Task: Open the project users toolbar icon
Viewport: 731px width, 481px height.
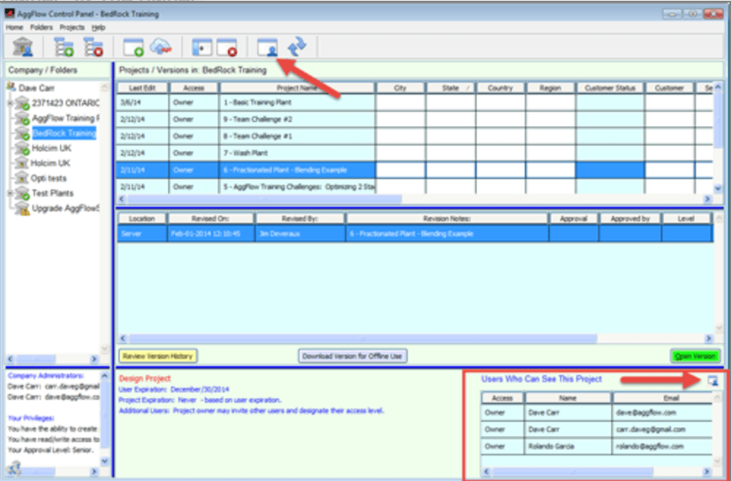Action: pos(267,46)
